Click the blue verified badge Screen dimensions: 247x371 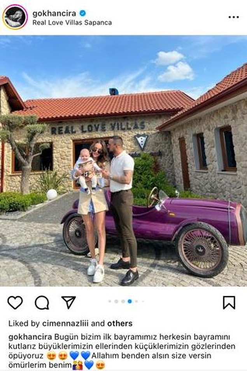tap(82, 13)
